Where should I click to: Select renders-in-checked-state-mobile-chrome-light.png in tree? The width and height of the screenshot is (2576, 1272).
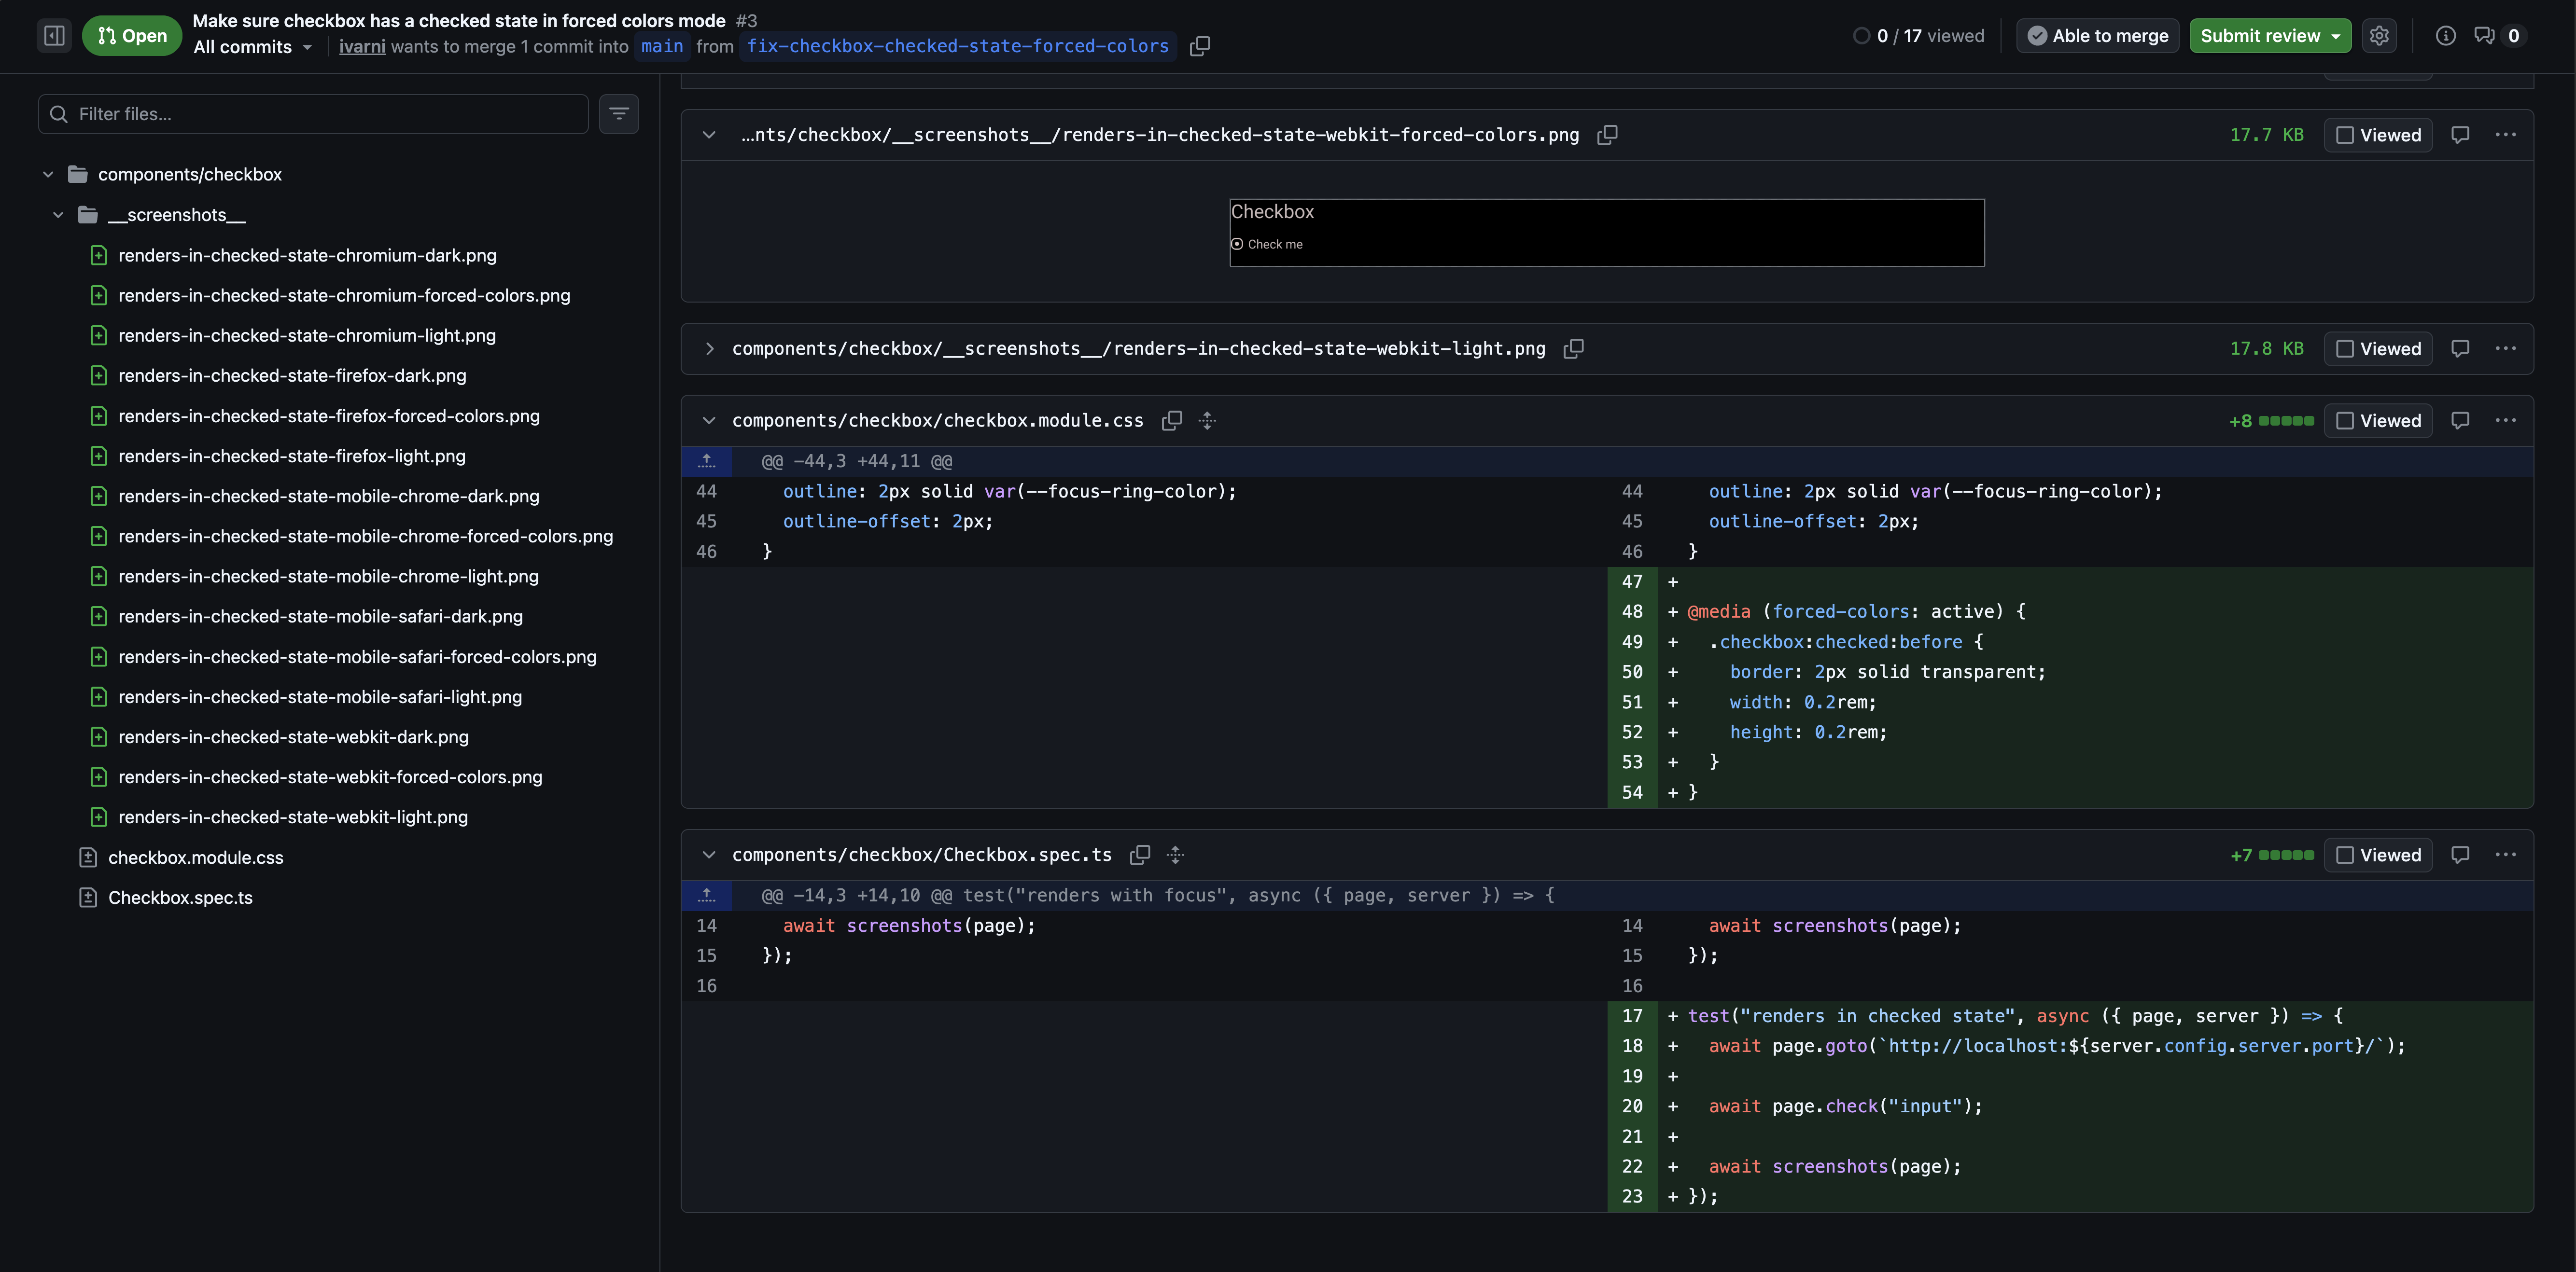328,577
